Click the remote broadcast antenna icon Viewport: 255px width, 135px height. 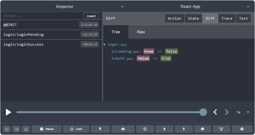pyautogui.click(x=221, y=129)
